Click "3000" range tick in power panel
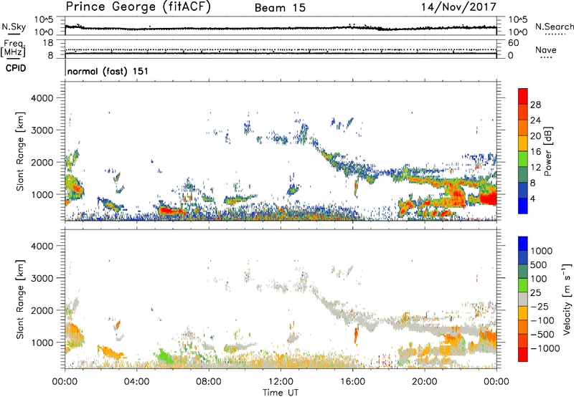Viewport: 574px width, 397px height. [42, 130]
